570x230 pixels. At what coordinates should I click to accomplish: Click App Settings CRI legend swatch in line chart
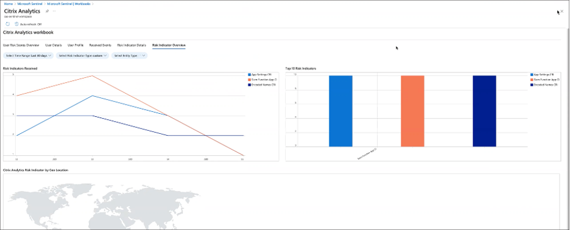[x=249, y=74]
